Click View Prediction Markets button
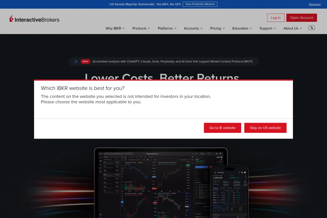Screen dimensions: 327x218 click(x=200, y=4)
